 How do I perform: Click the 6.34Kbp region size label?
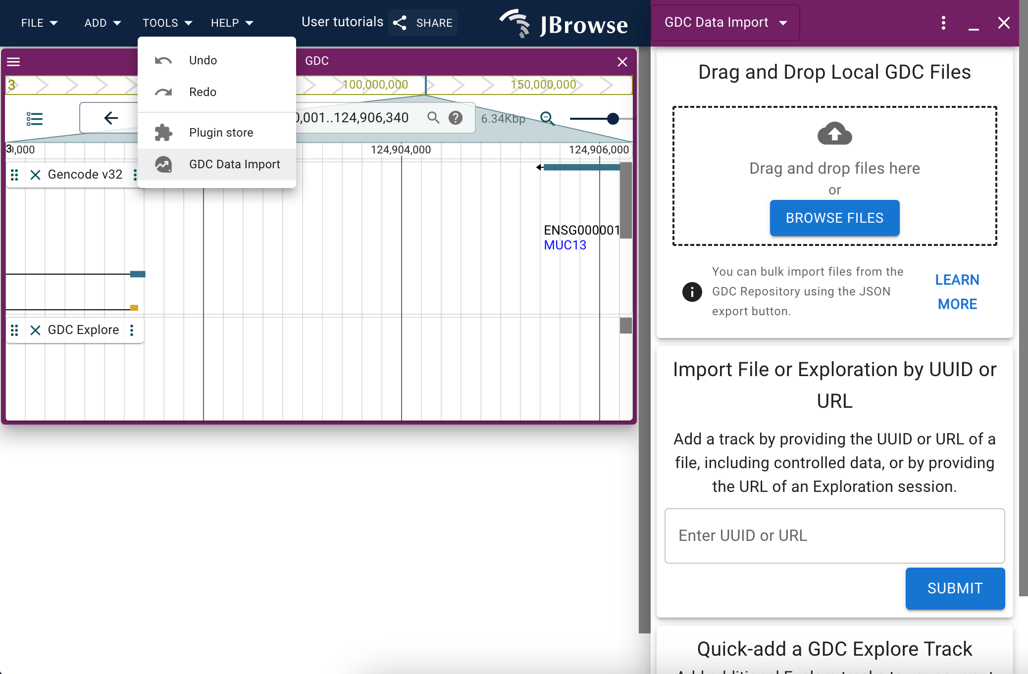503,119
